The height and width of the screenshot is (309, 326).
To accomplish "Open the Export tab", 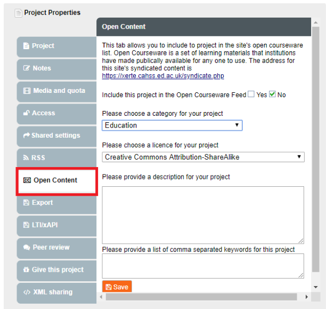I will 42,203.
